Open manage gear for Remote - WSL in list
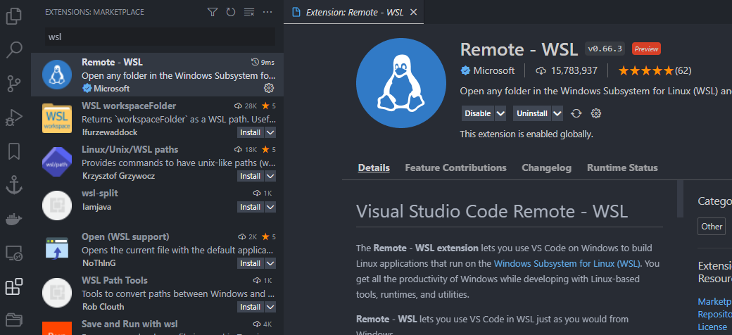Image resolution: width=732 pixels, height=335 pixels. [269, 88]
